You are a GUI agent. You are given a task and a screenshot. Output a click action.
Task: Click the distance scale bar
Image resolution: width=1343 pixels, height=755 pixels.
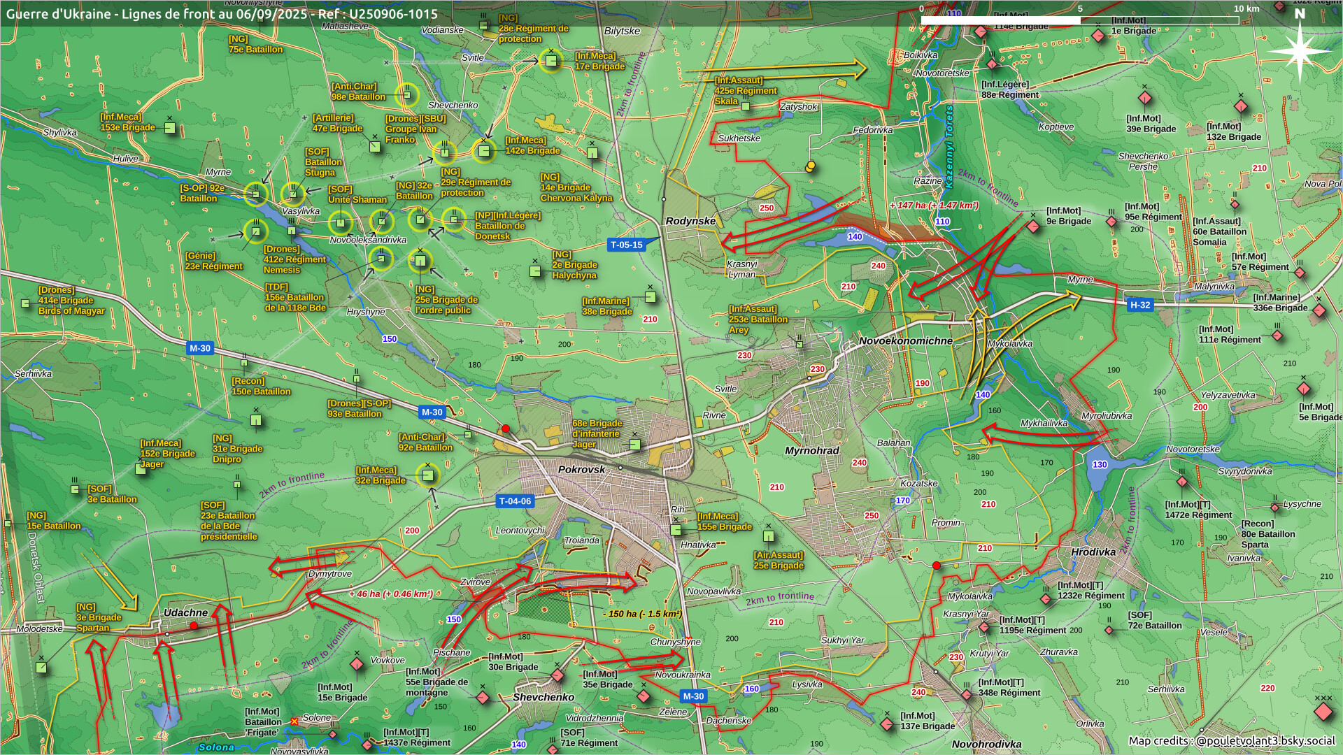1079,20
